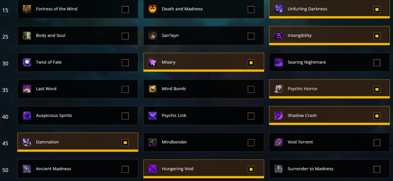Viewport: 393px width, 181px height.
Task: Click the Body and Soul icon
Action: pyautogui.click(x=27, y=36)
